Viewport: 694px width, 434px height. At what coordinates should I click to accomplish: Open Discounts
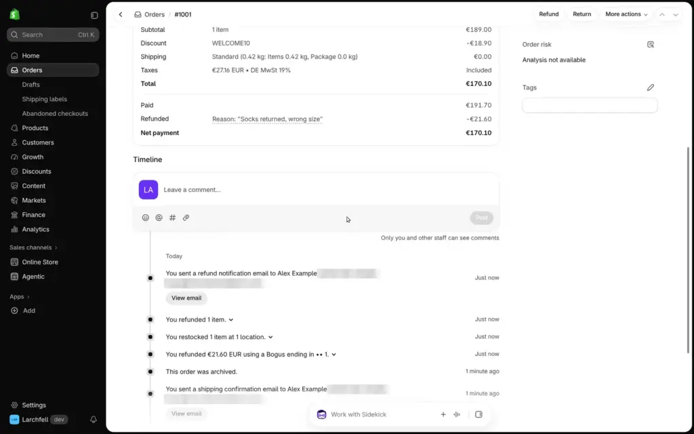(x=53, y=172)
